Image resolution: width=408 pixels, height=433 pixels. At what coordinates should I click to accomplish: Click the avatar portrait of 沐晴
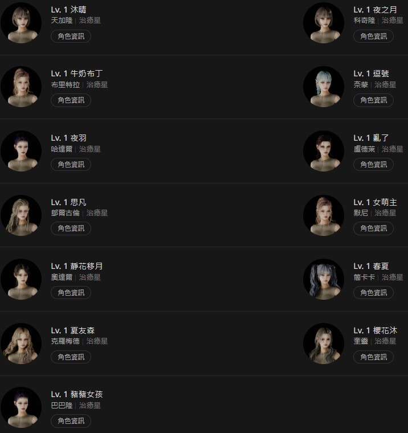21,23
